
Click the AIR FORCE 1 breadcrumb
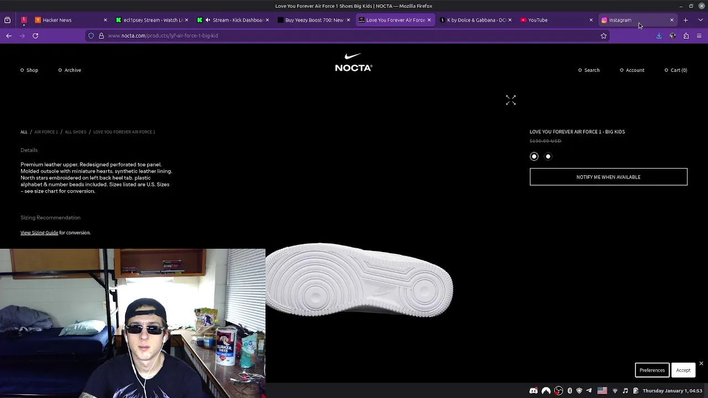(46, 132)
